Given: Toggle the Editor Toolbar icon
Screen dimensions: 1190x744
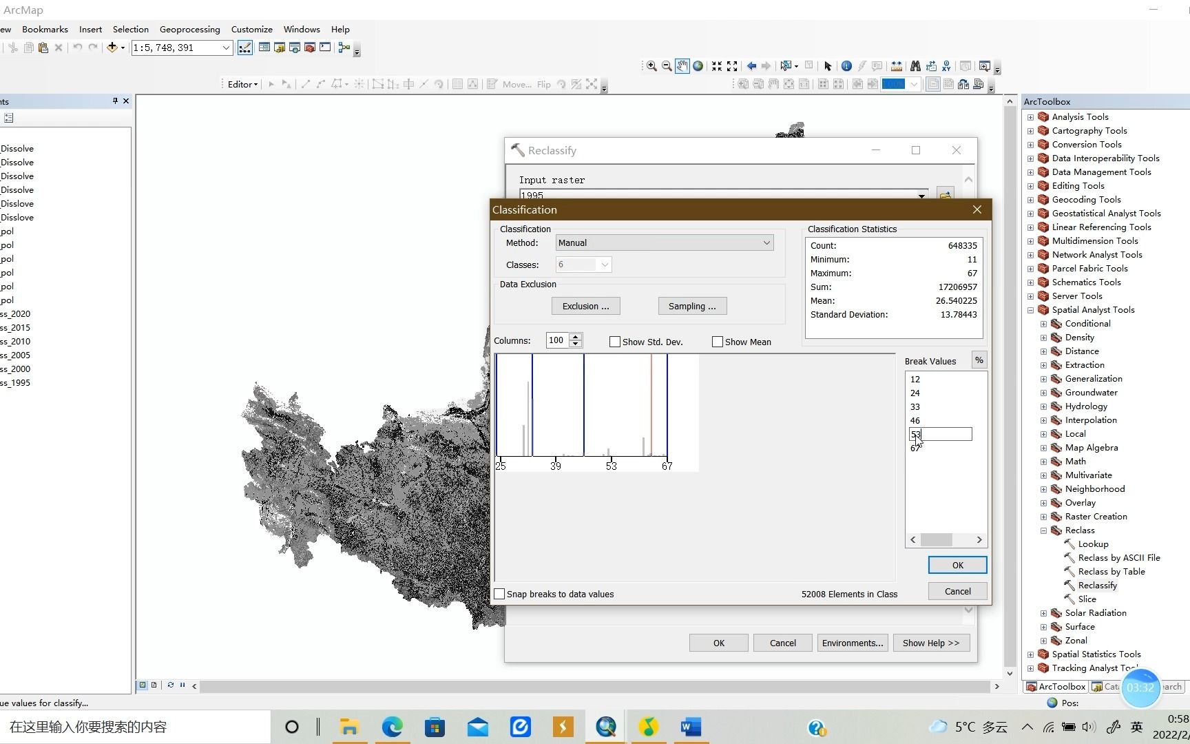Looking at the screenshot, I should pyautogui.click(x=244, y=48).
